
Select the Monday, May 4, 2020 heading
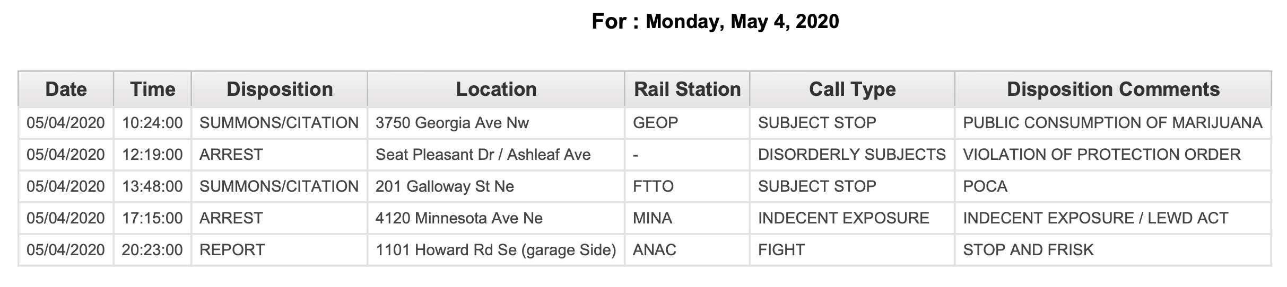[742, 22]
